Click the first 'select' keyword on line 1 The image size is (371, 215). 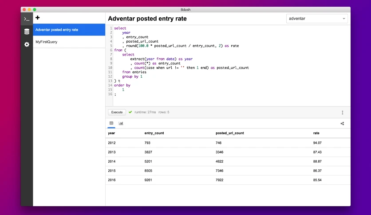(x=120, y=28)
